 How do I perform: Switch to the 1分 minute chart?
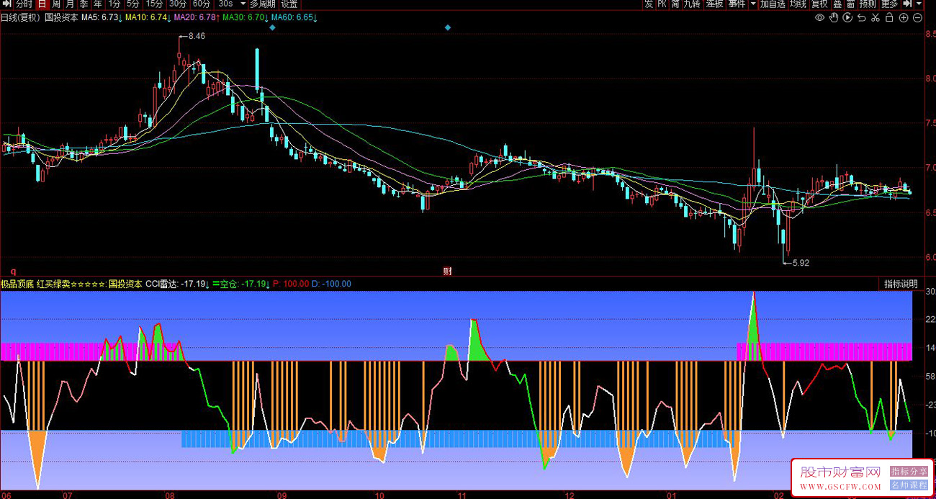114,4
